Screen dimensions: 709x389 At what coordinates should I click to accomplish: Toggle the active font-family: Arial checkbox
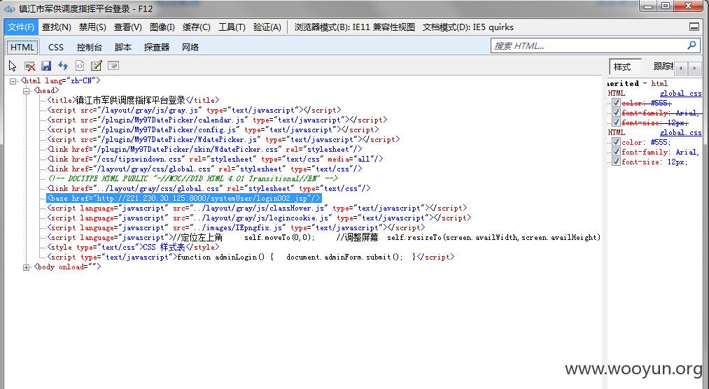pyautogui.click(x=616, y=153)
